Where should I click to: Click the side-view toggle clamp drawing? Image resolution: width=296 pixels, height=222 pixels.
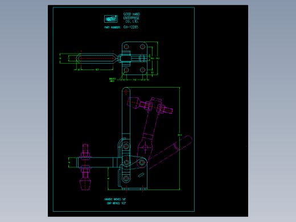[130, 138]
